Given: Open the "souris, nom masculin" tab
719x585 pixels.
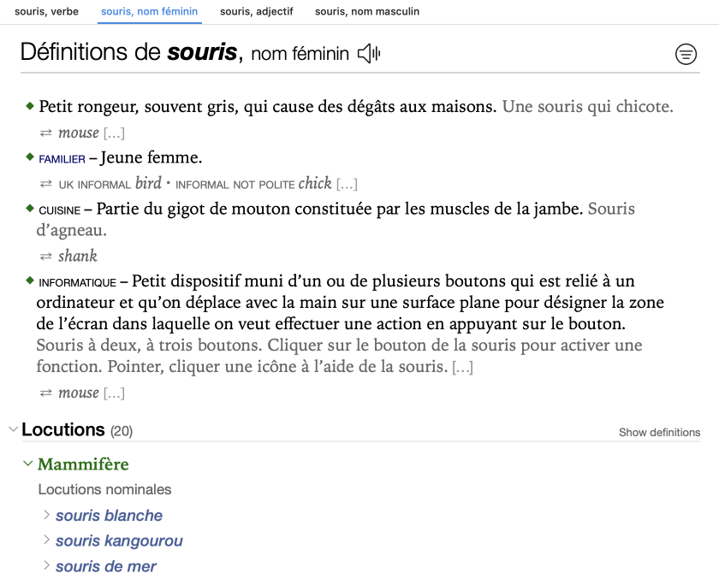Looking at the screenshot, I should (367, 12).
